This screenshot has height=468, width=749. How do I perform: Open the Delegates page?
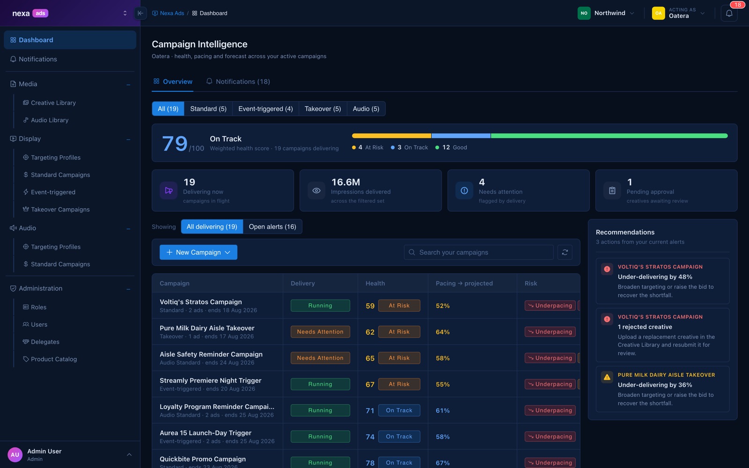(45, 342)
